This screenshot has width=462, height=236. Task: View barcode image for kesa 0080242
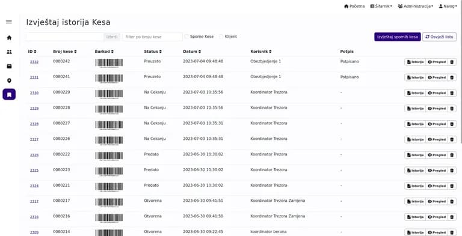[109, 63]
